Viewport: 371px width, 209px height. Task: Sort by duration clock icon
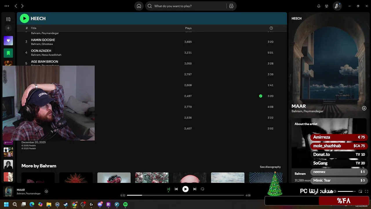tap(271, 28)
